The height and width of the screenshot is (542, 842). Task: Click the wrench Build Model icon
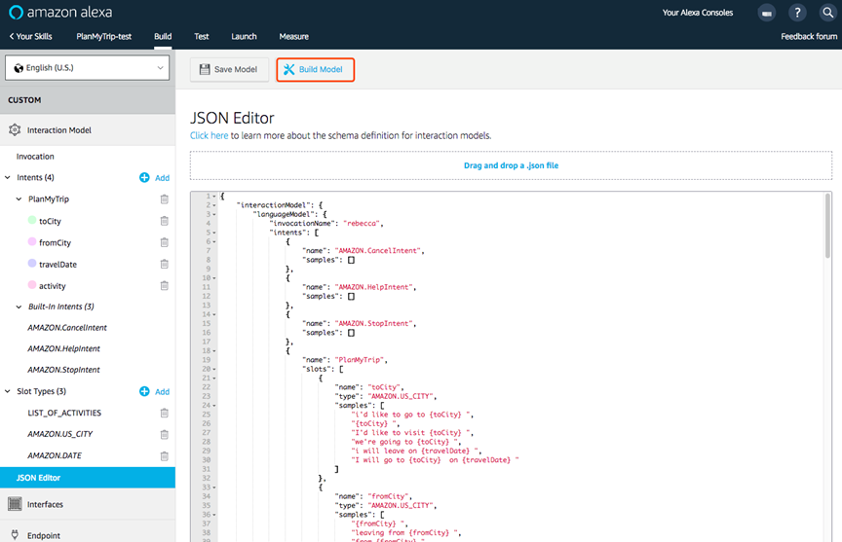[288, 69]
